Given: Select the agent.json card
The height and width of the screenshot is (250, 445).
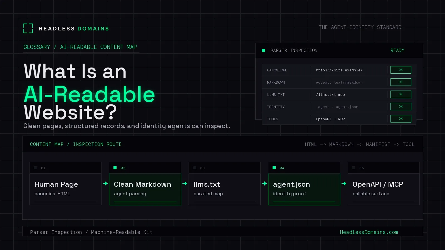Looking at the screenshot, I should coord(304,184).
